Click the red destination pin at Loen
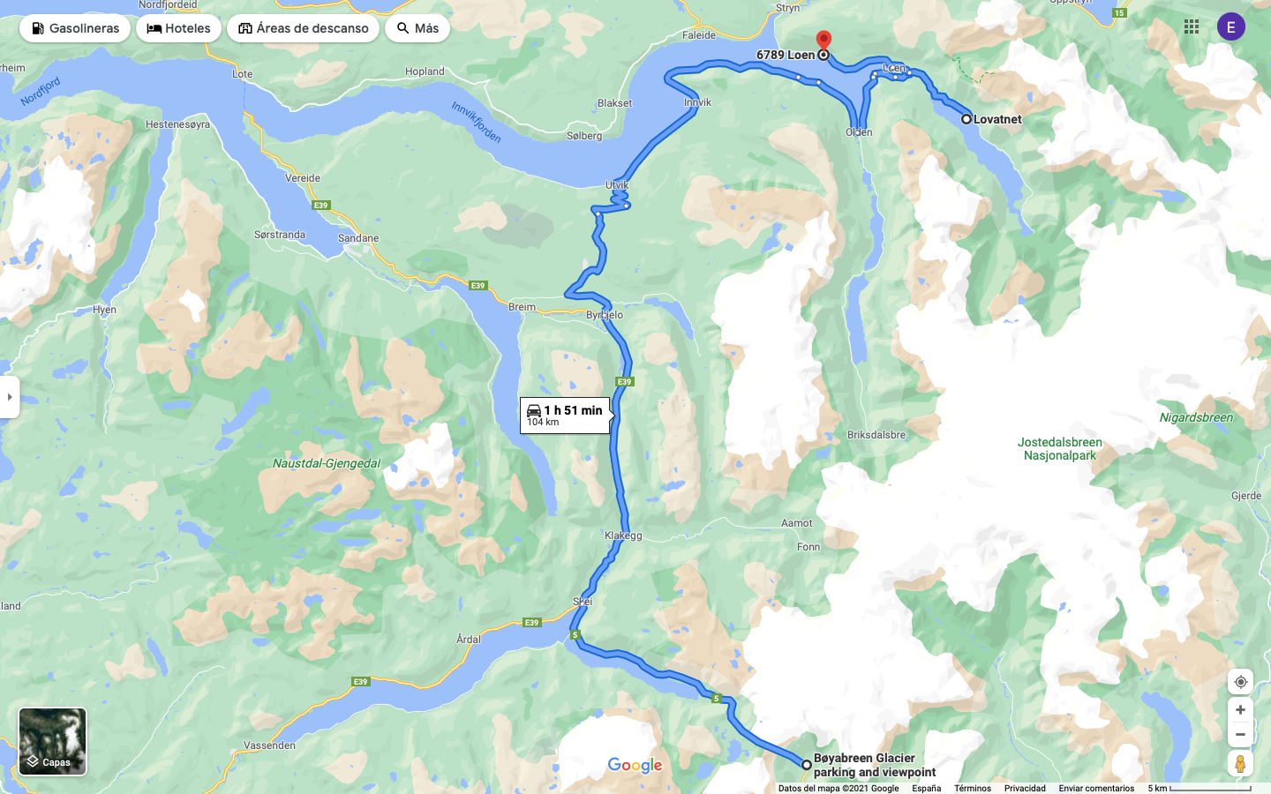This screenshot has height=794, width=1271. [x=824, y=41]
